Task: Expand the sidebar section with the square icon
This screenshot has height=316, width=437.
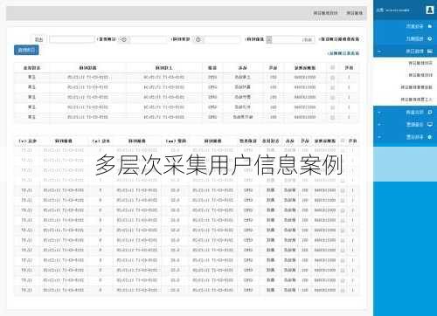Action: (x=379, y=112)
